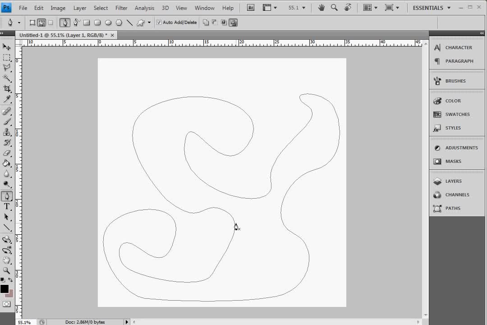Enable Fill Pixels mode
The image size is (487, 325).
pos(51,23)
